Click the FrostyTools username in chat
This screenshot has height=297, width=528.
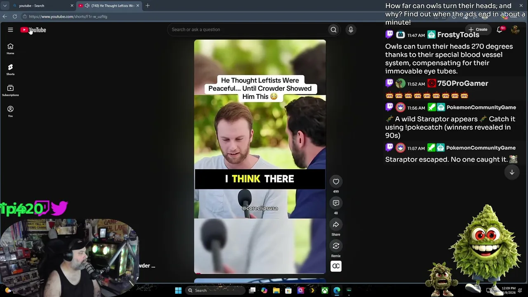click(x=458, y=35)
